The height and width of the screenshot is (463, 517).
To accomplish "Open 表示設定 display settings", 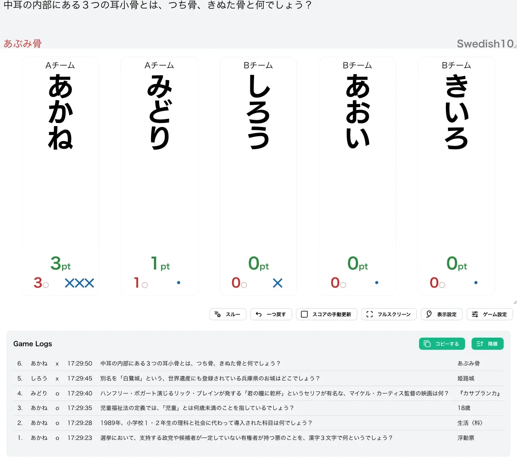I will (x=441, y=314).
